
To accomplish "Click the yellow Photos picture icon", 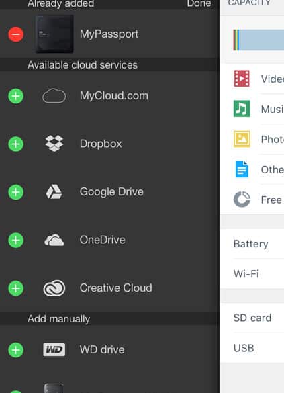I will pyautogui.click(x=242, y=139).
